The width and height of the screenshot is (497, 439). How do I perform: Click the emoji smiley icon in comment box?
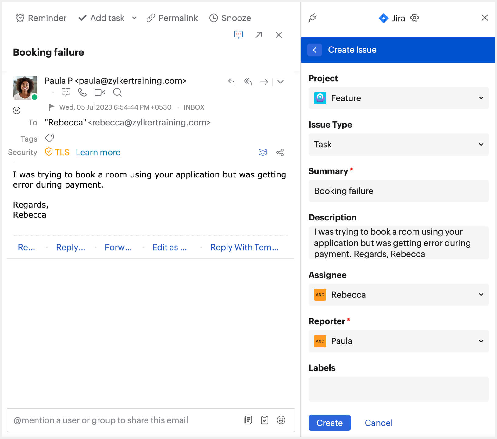tap(281, 420)
